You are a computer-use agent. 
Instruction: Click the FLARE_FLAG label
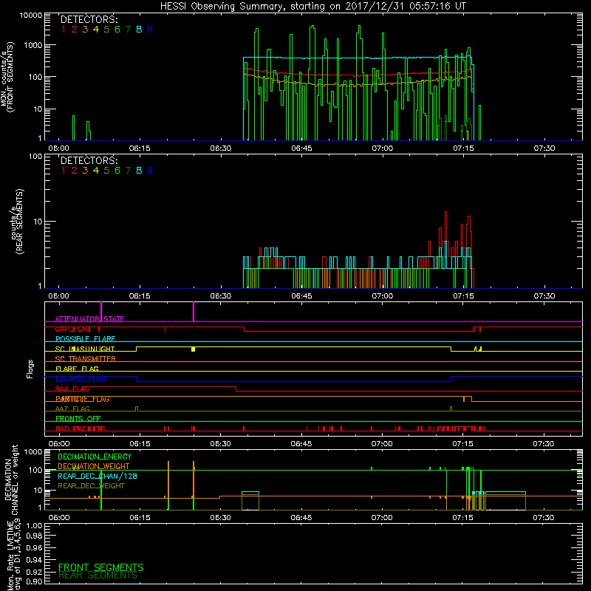[x=77, y=369]
